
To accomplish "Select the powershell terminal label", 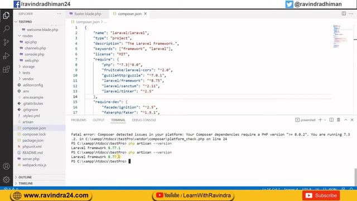I will coord(305,120).
